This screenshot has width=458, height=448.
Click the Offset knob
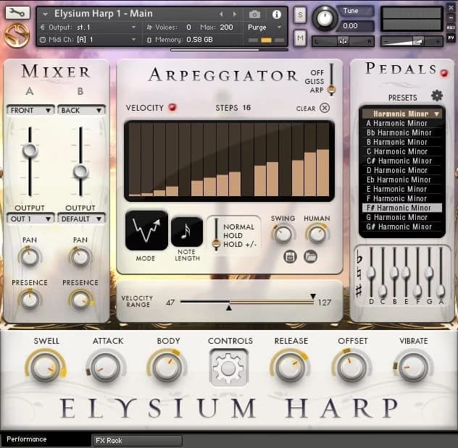pos(352,367)
